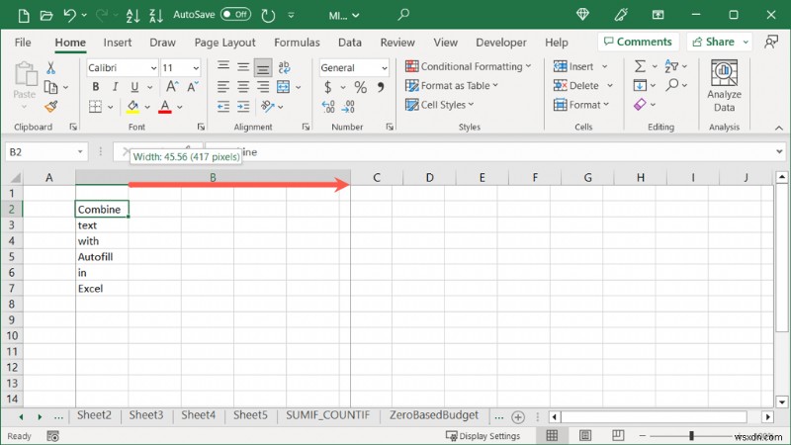Image resolution: width=791 pixels, height=445 pixels.
Task: Open the number format dropdown General
Action: pyautogui.click(x=385, y=67)
